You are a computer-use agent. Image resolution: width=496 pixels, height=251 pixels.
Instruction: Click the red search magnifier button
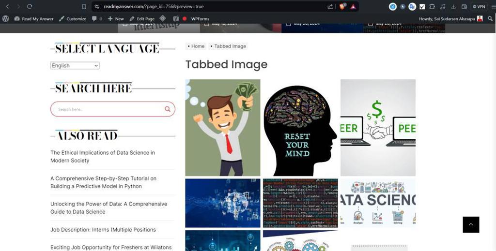click(x=167, y=109)
